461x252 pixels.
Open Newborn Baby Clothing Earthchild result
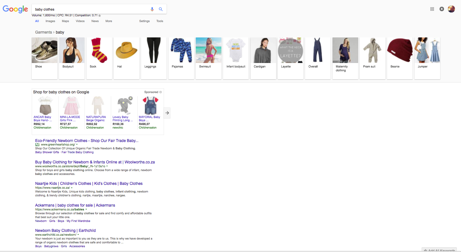click(65, 231)
